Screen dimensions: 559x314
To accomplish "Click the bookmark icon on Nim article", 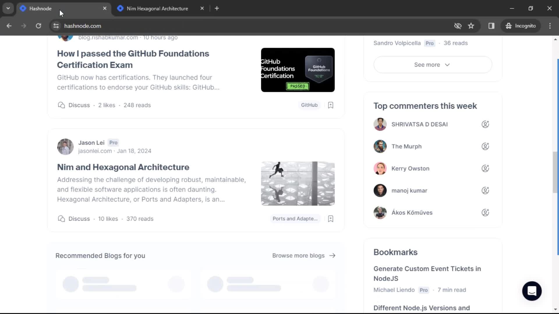I will tap(330, 219).
